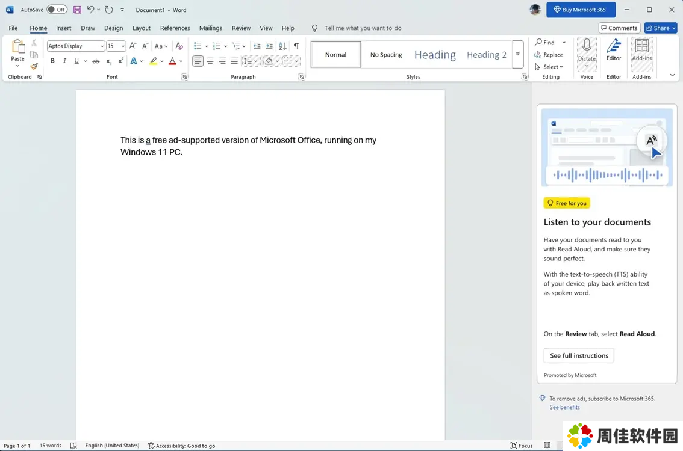Screen dimensions: 683x451
Task: Collapse the ribbon with the chevron
Action: click(673, 75)
